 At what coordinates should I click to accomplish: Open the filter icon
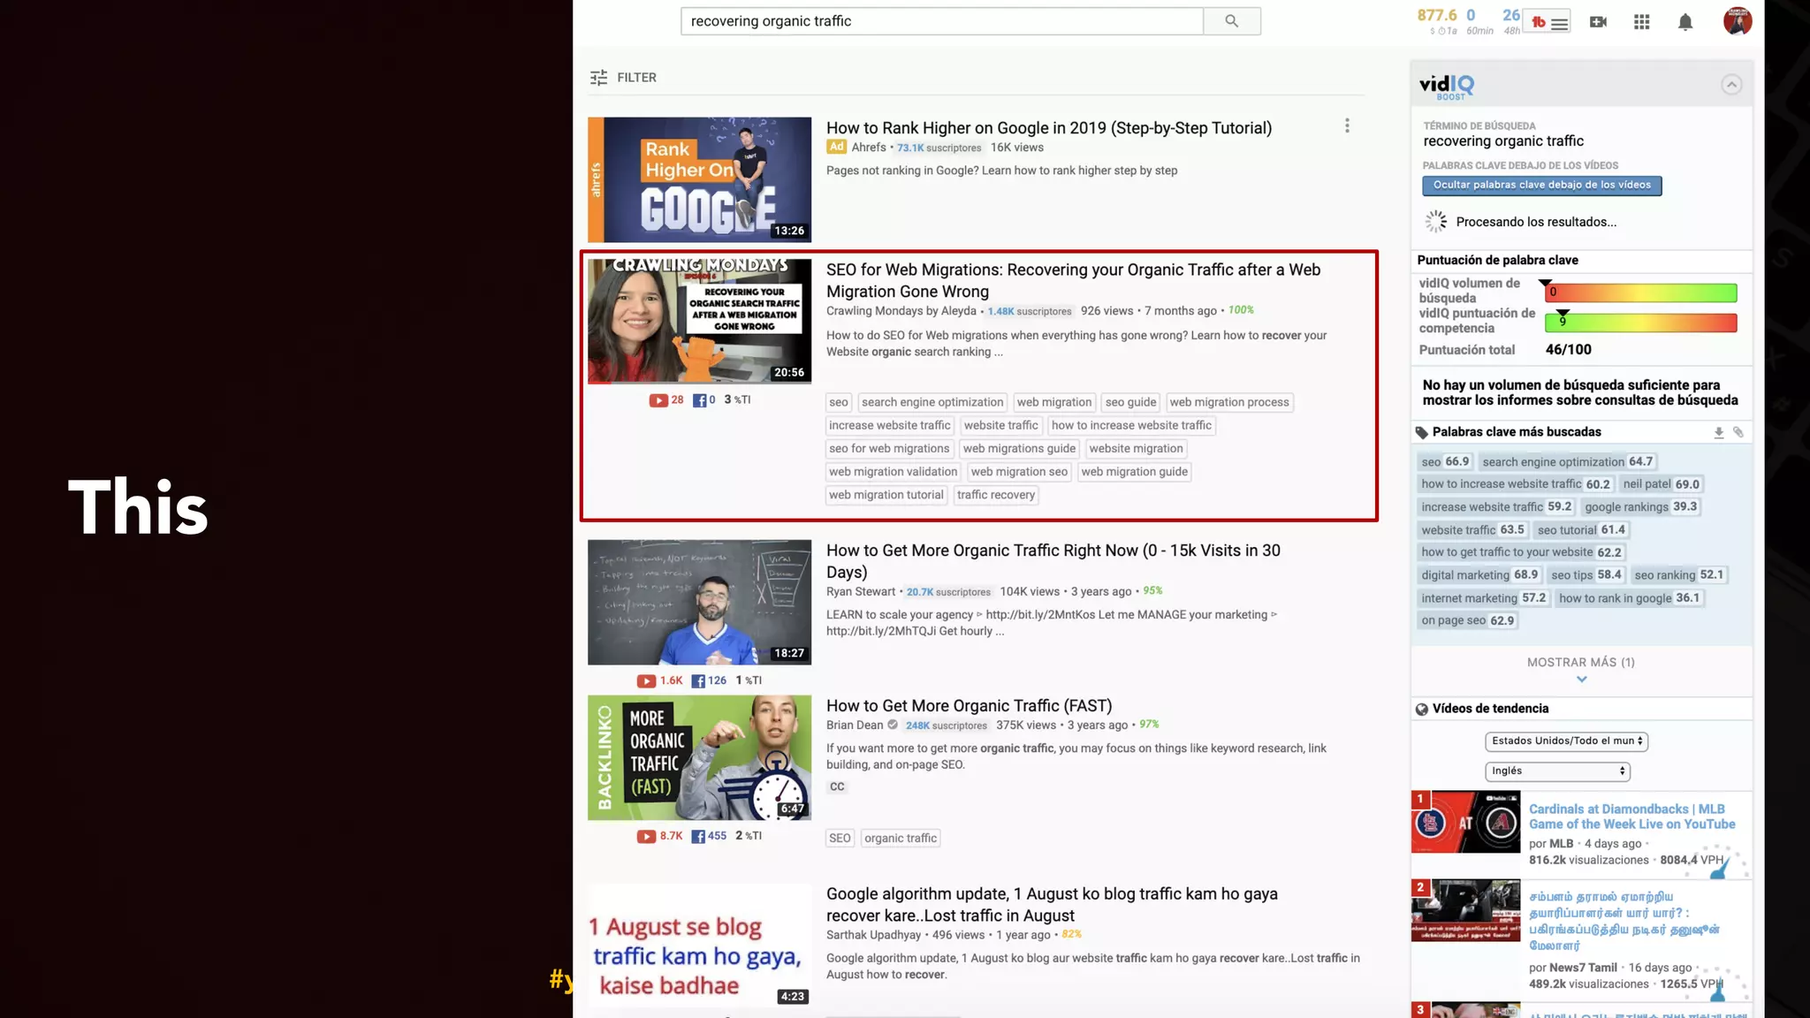[x=598, y=78]
